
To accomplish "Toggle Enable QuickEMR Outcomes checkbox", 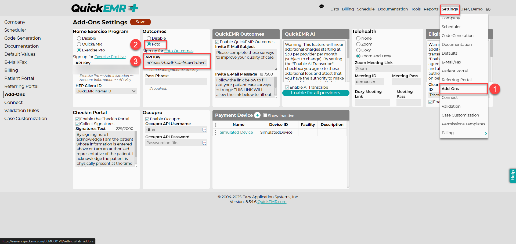I will [x=217, y=42].
